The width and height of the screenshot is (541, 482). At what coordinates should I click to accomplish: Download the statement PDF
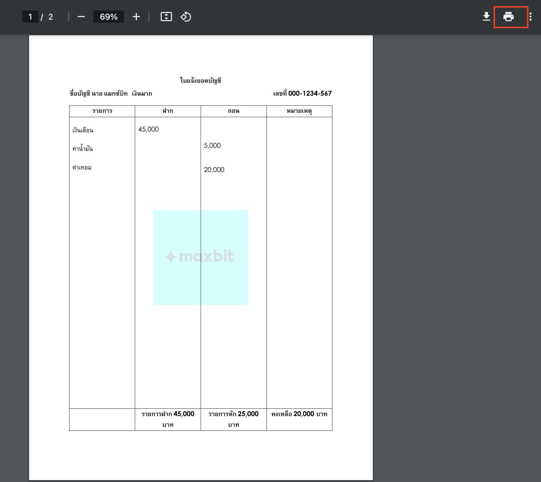(486, 17)
